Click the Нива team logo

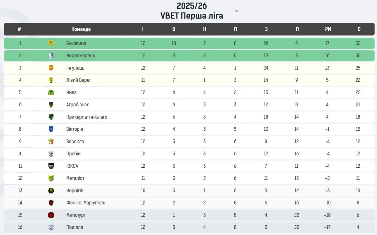(x=51, y=92)
